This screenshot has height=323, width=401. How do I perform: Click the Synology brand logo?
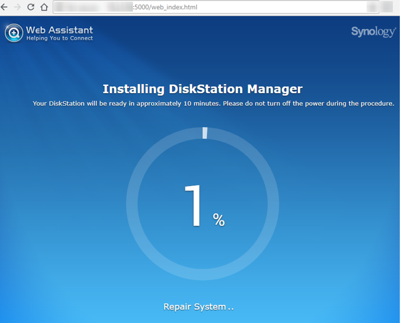tap(373, 31)
